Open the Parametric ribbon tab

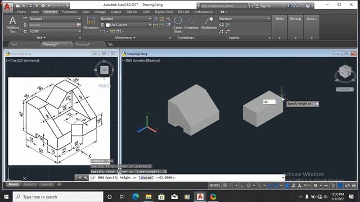tap(70, 12)
